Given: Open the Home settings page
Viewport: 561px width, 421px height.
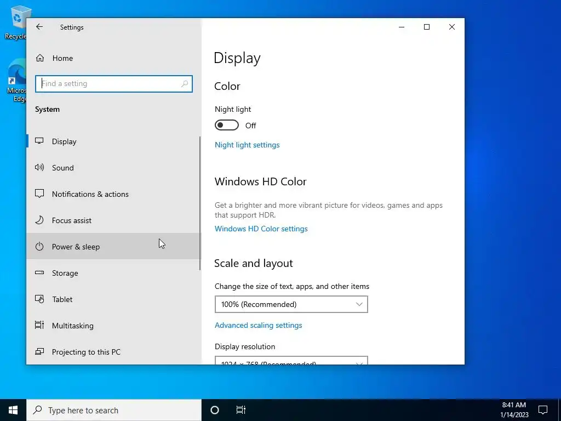Looking at the screenshot, I should pos(114,58).
